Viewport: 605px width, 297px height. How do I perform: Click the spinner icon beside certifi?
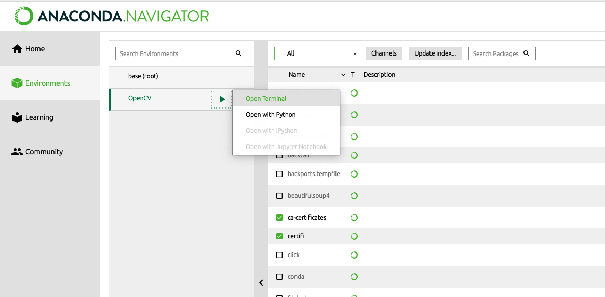[x=354, y=236]
